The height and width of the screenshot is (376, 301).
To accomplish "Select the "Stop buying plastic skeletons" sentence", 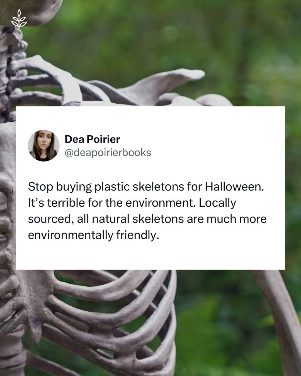I will click(146, 187).
